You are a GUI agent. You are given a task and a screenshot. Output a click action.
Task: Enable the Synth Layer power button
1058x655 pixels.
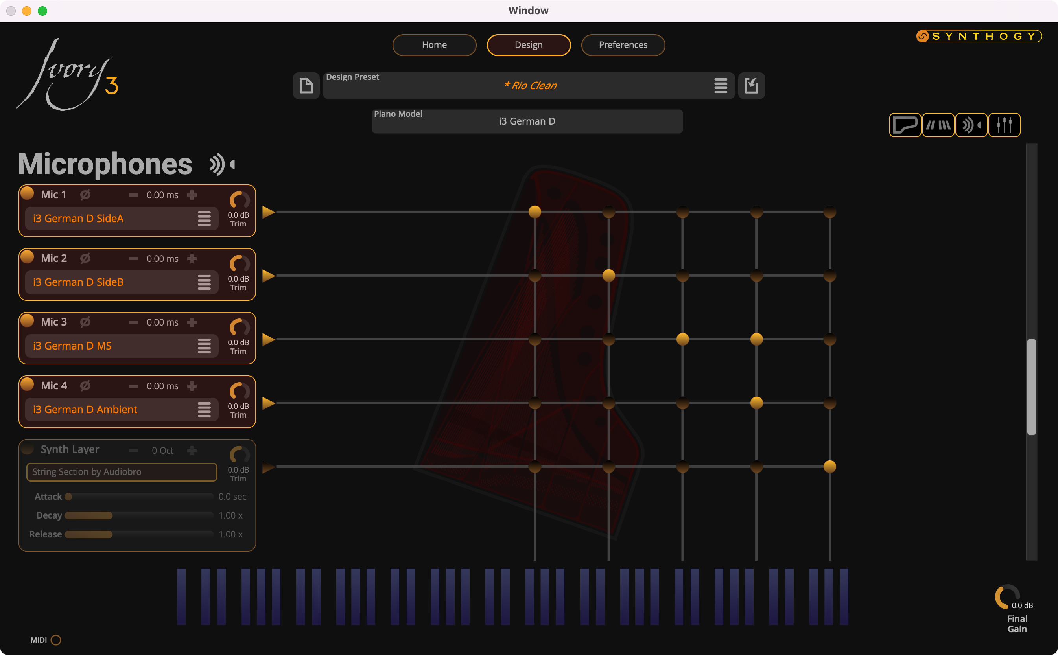(x=27, y=448)
